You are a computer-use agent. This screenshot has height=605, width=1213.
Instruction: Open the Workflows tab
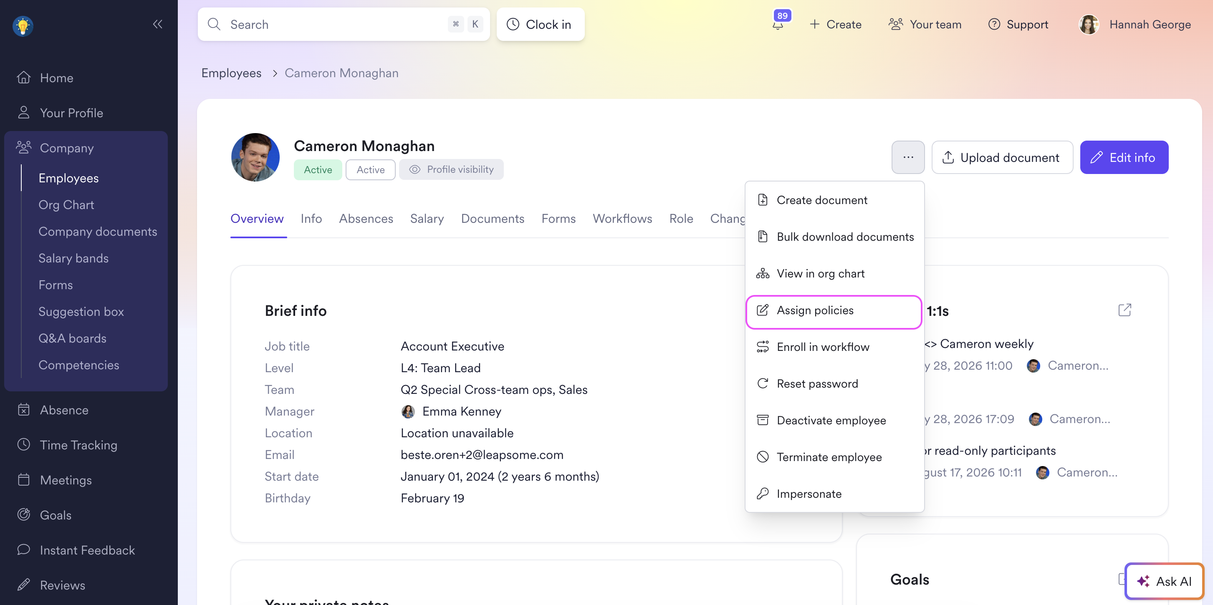(622, 219)
